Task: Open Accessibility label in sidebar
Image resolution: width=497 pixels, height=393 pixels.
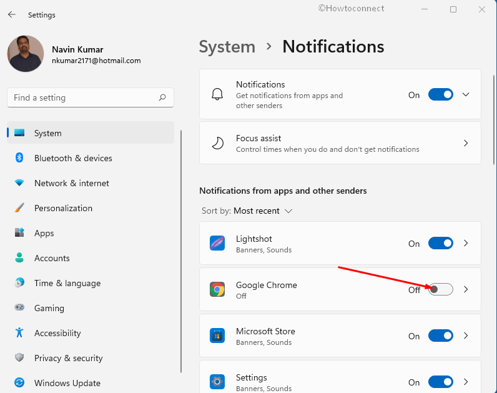Action: click(x=57, y=333)
